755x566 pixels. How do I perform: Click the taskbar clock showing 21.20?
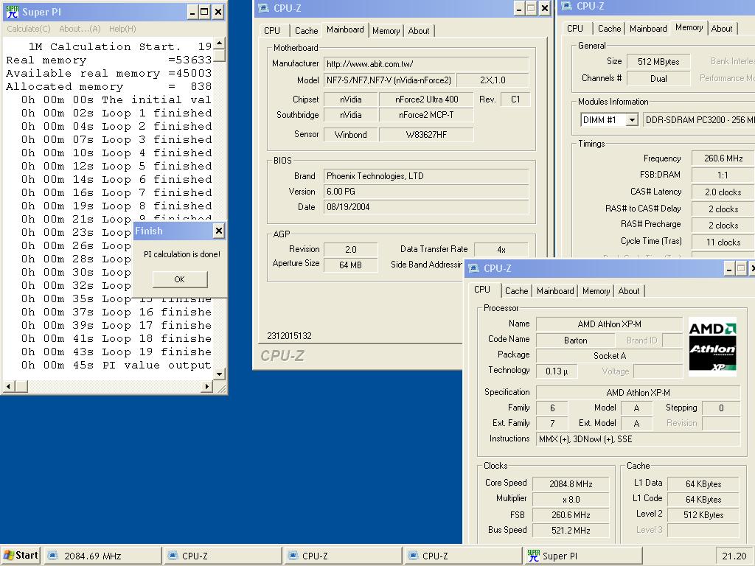pyautogui.click(x=734, y=556)
